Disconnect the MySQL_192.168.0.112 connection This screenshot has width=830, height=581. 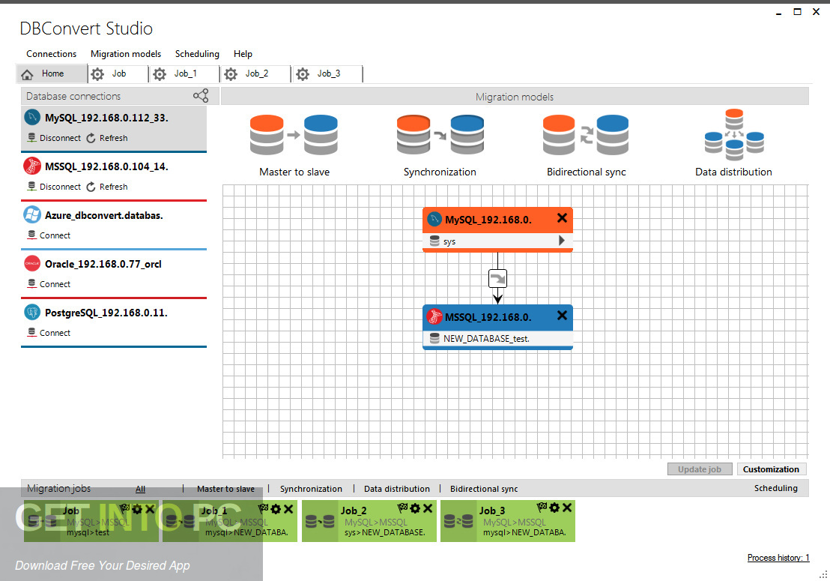pos(54,138)
